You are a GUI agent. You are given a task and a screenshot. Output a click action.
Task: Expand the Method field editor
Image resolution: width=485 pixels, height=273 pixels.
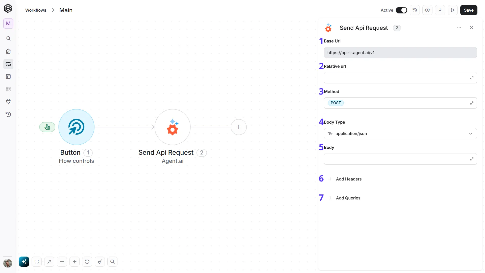click(x=472, y=103)
